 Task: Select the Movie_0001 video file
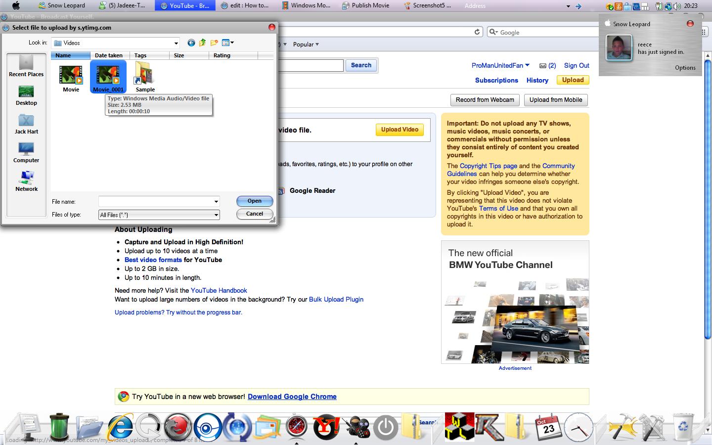[x=108, y=77]
